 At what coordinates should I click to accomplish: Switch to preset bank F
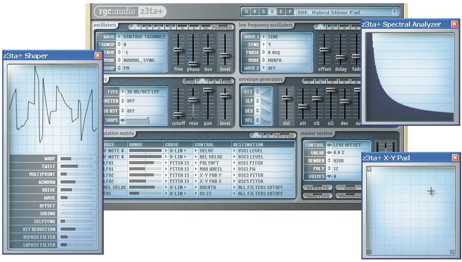click(x=290, y=12)
